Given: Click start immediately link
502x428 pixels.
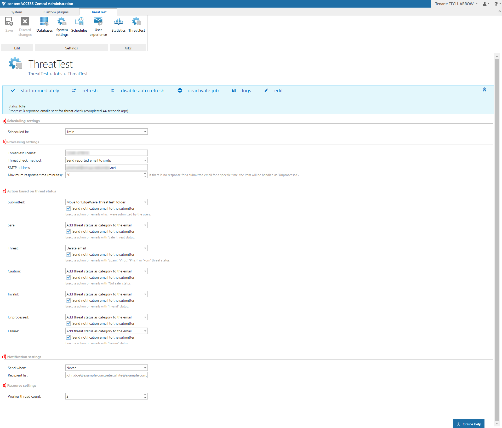Looking at the screenshot, I should pos(40,90).
